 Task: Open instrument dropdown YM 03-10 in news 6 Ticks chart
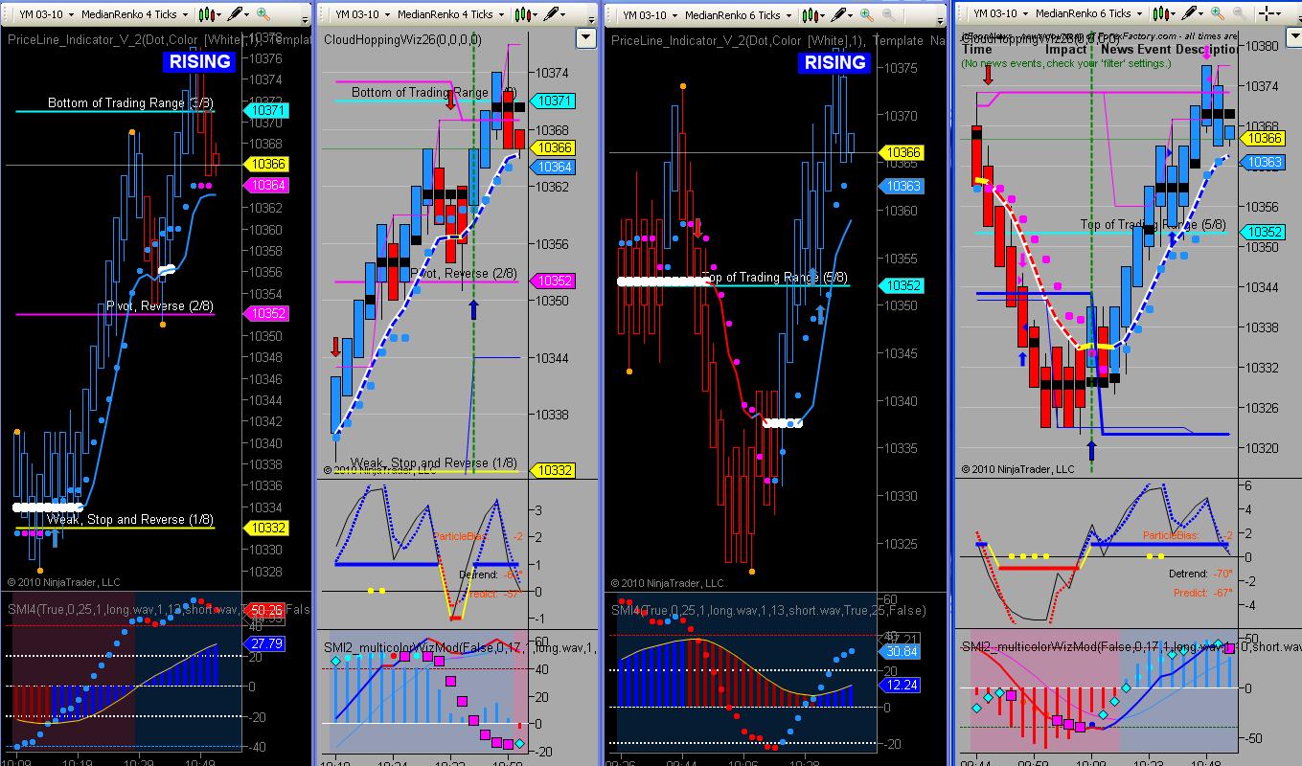pyautogui.click(x=999, y=14)
